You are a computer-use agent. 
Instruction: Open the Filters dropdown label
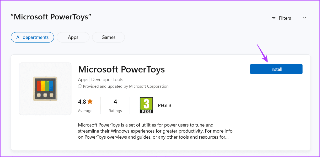(285, 18)
